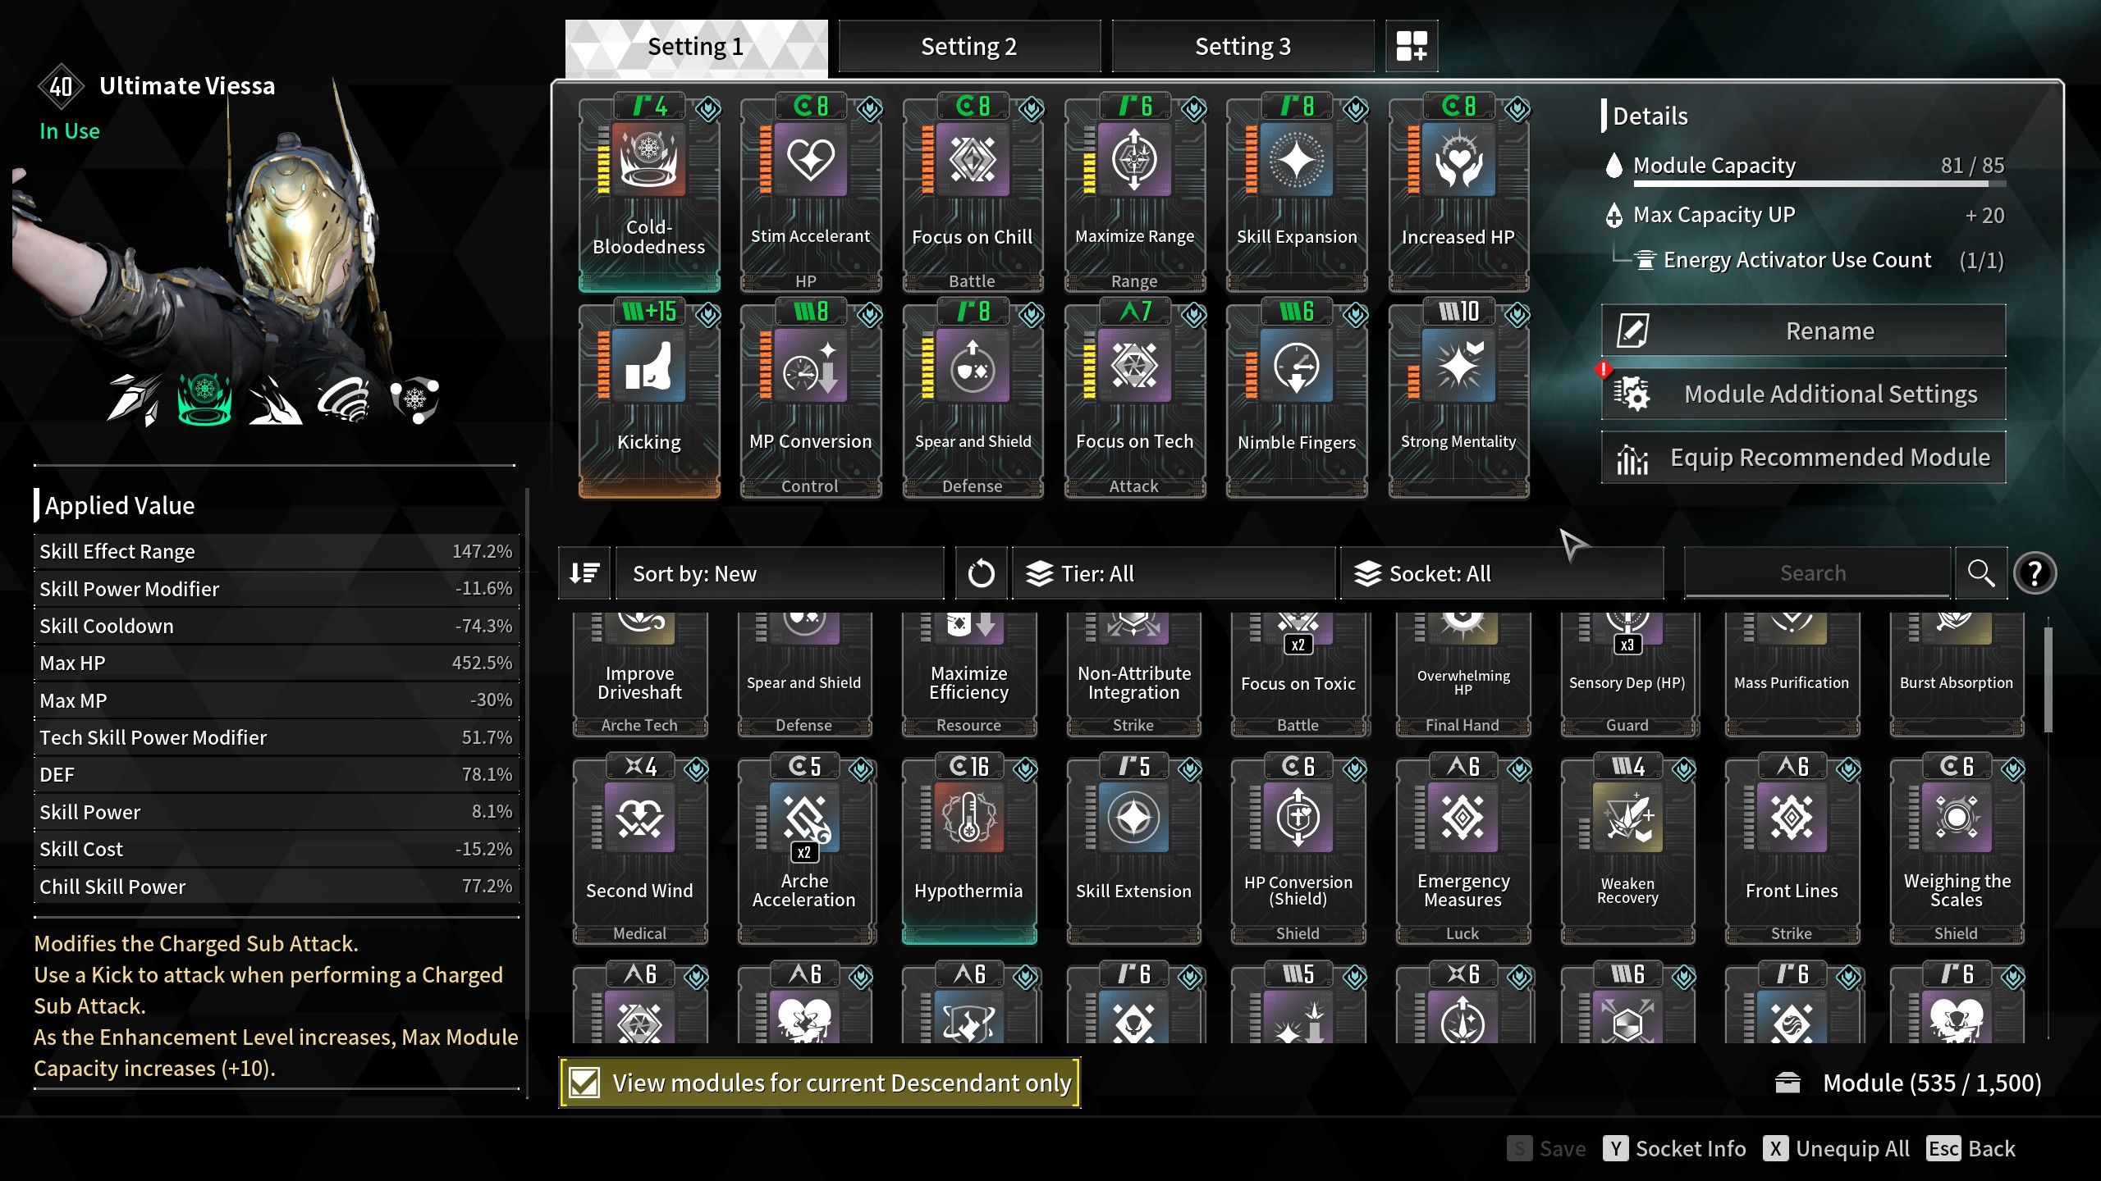Click Equip Recommended Module button
The height and width of the screenshot is (1181, 2101).
1803,457
